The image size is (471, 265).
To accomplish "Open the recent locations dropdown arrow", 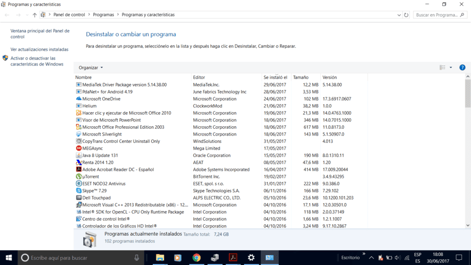I will pyautogui.click(x=27, y=15).
